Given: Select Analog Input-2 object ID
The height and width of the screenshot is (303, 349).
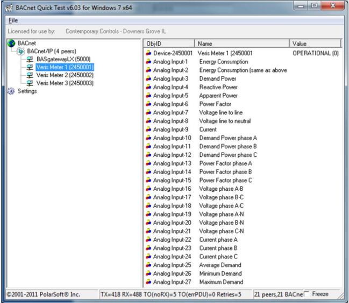Looking at the screenshot, I should tap(170, 70).
